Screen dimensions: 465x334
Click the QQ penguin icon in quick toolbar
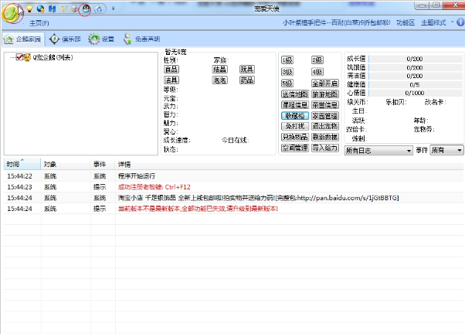pos(85,9)
